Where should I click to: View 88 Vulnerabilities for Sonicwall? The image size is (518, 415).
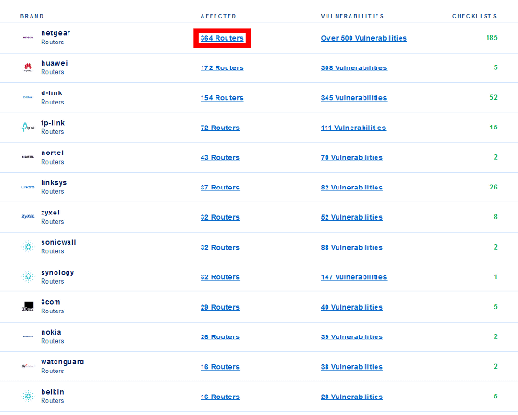[351, 248]
